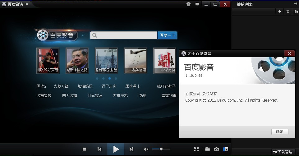Open the 疯狂的鞋子 link

tap(166, 86)
